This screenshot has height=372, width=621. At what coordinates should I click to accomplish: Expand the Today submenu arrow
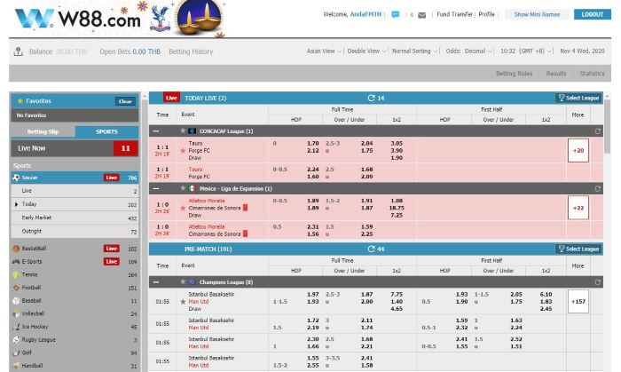16,204
